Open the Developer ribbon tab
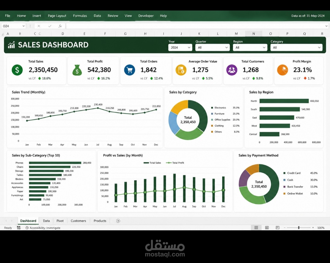330x263 pixels. pyautogui.click(x=146, y=16)
